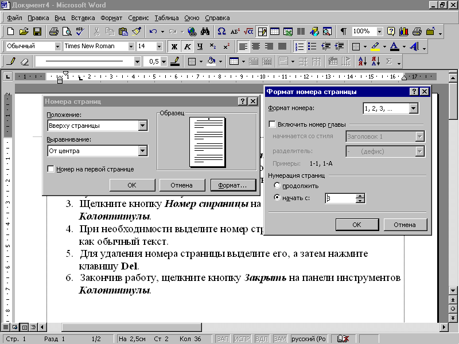Viewport: 459px width, 344px height.
Task: Justify the paragraph text
Action: tap(282, 46)
